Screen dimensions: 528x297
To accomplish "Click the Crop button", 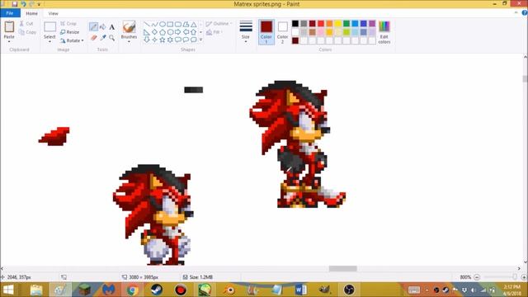I will pyautogui.click(x=68, y=24).
